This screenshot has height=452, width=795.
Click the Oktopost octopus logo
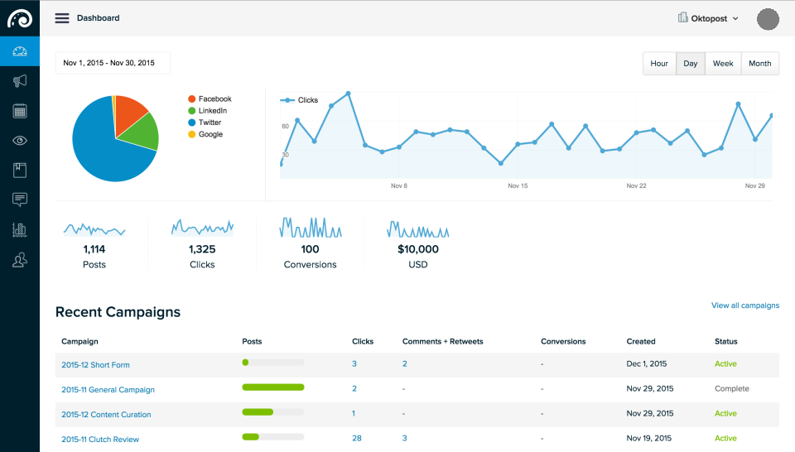pyautogui.click(x=20, y=19)
